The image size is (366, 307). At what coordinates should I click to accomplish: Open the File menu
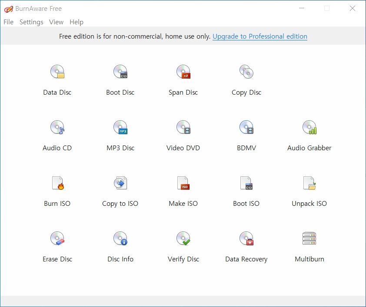8,22
